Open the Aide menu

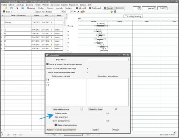[x=89, y=5]
